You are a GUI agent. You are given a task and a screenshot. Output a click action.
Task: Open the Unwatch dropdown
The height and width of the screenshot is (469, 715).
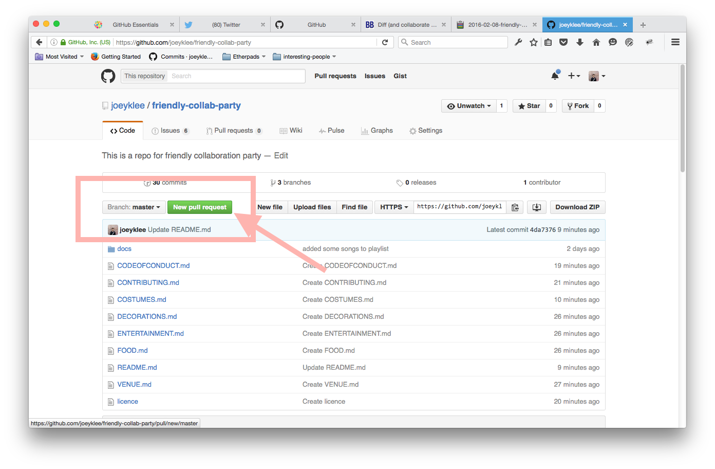[x=468, y=106]
